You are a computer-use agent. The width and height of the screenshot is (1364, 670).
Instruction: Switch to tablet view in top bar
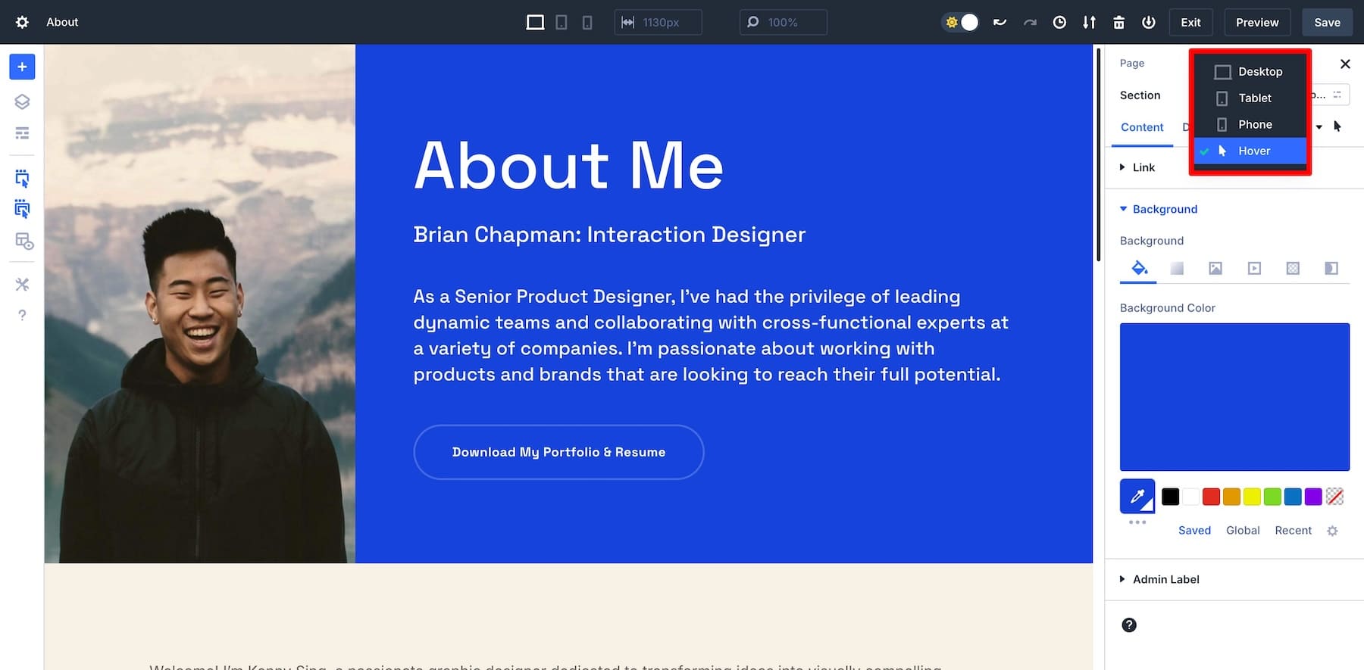coord(561,23)
